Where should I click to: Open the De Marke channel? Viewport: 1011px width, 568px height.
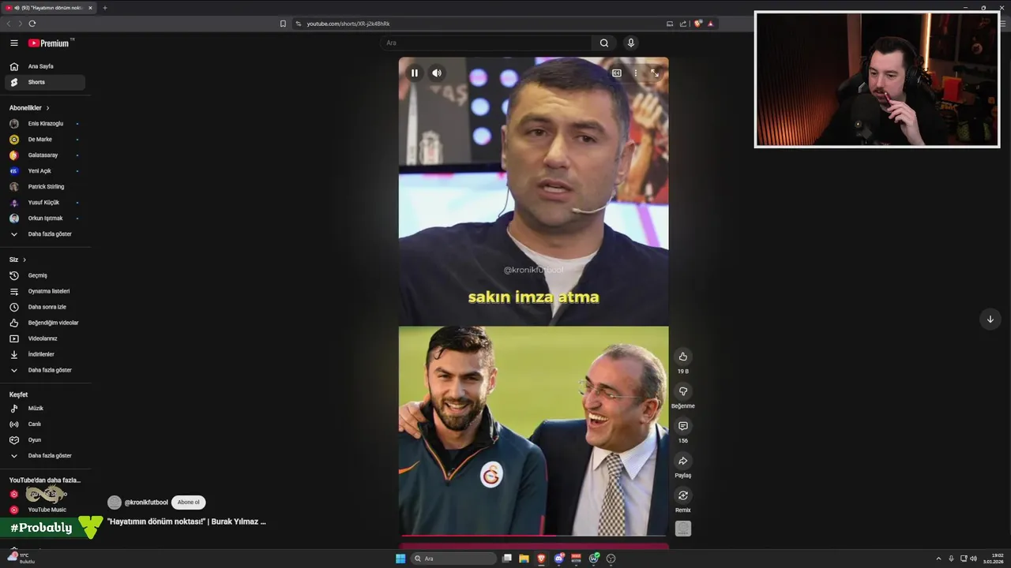[45, 140]
